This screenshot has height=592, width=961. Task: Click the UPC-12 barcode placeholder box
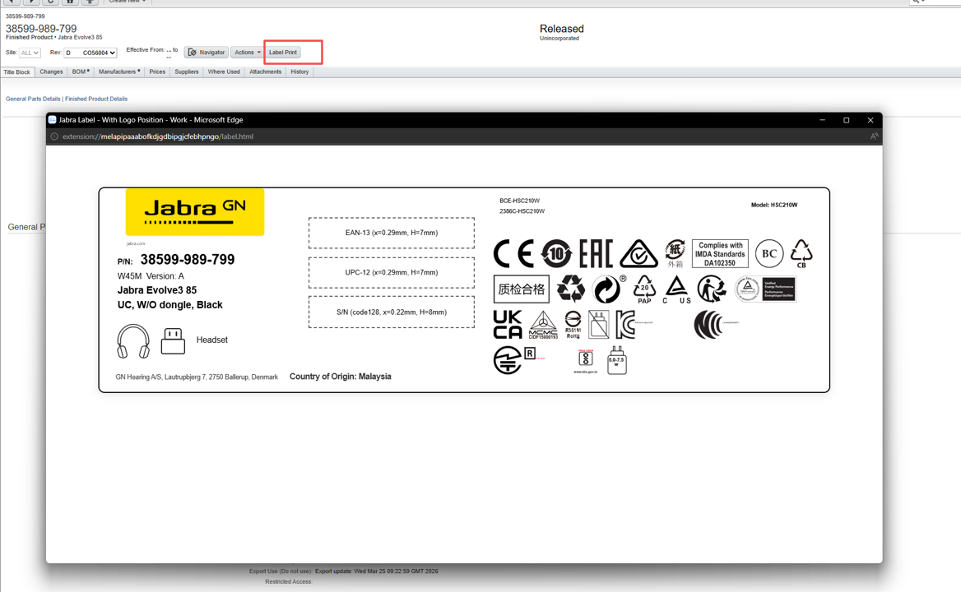(392, 272)
